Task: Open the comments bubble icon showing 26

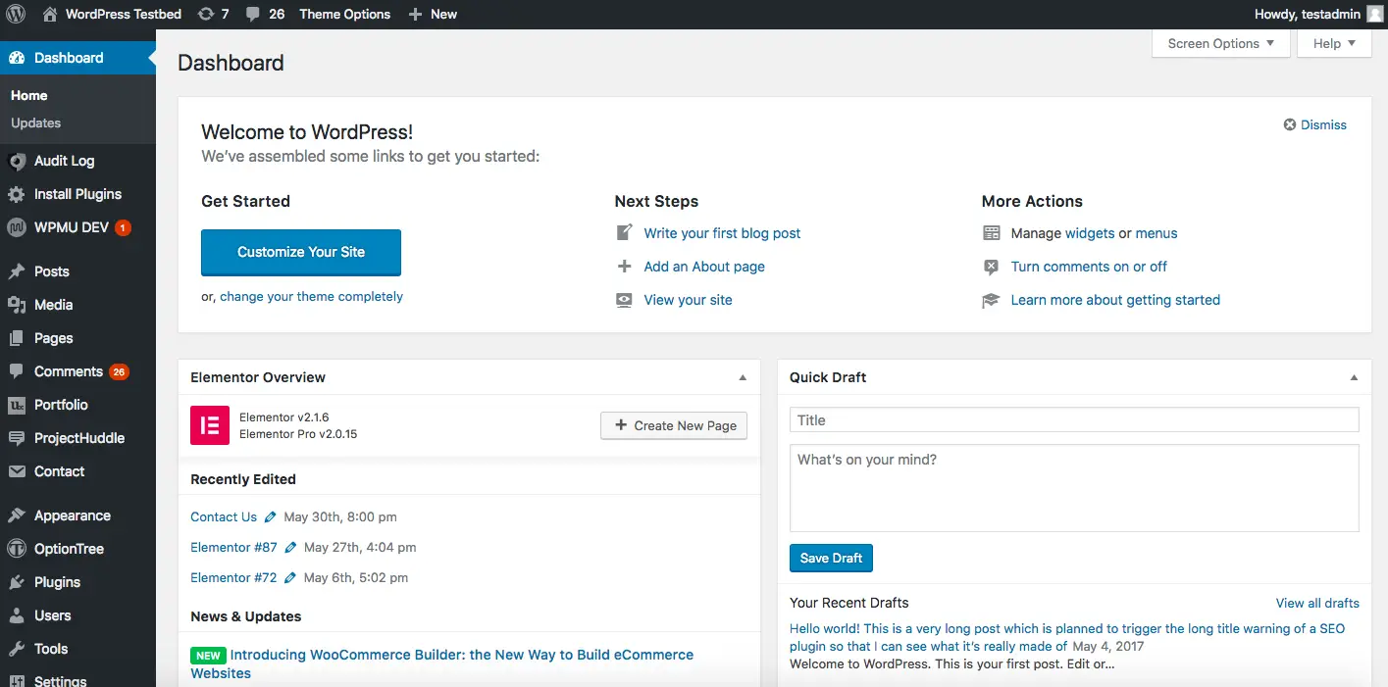Action: pyautogui.click(x=253, y=15)
